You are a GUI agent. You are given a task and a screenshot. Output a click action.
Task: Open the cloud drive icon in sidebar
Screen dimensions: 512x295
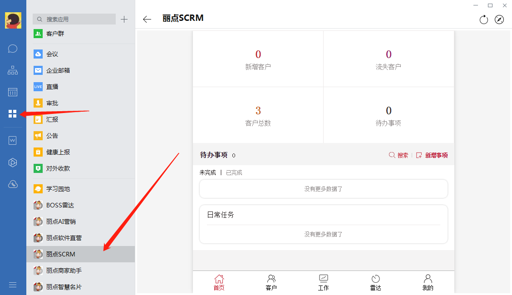13,184
